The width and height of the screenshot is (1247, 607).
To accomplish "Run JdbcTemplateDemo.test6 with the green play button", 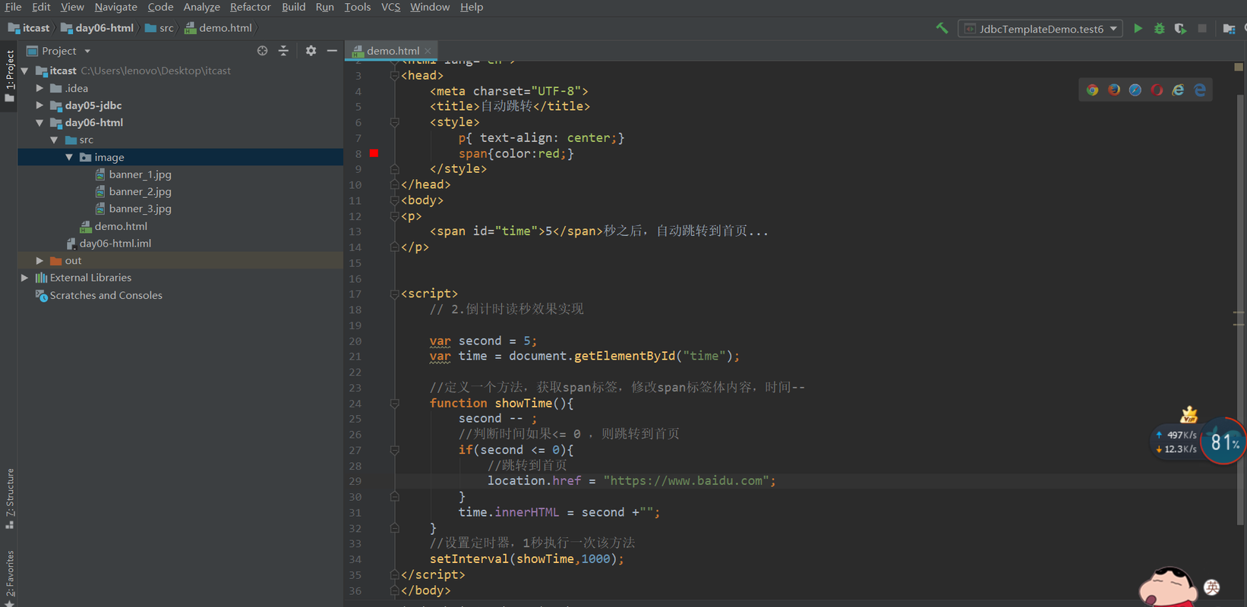I will 1138,29.
